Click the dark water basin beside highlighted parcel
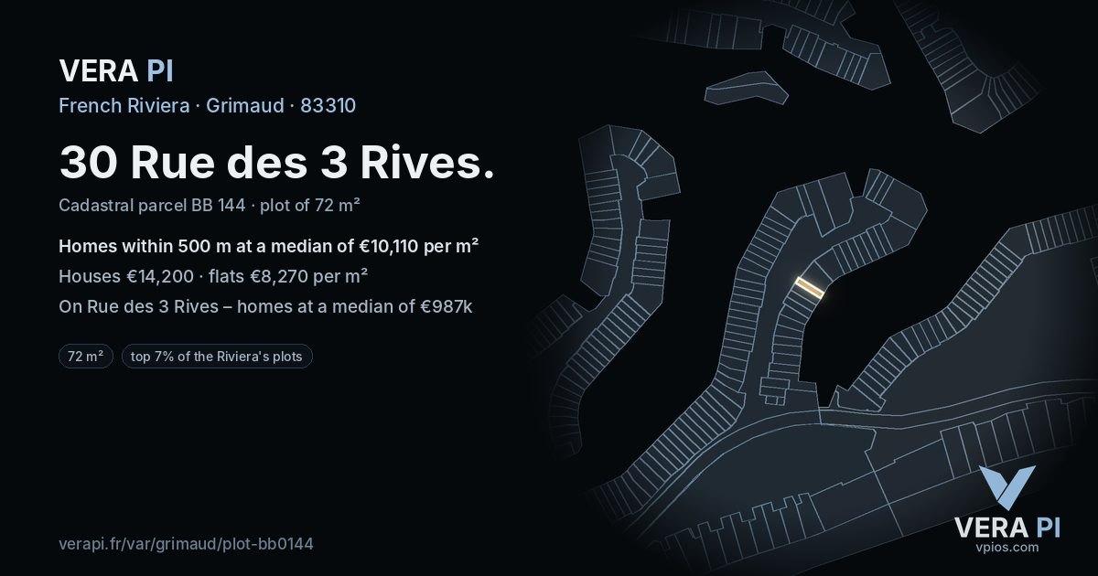The width and height of the screenshot is (1098, 576). [x=878, y=302]
